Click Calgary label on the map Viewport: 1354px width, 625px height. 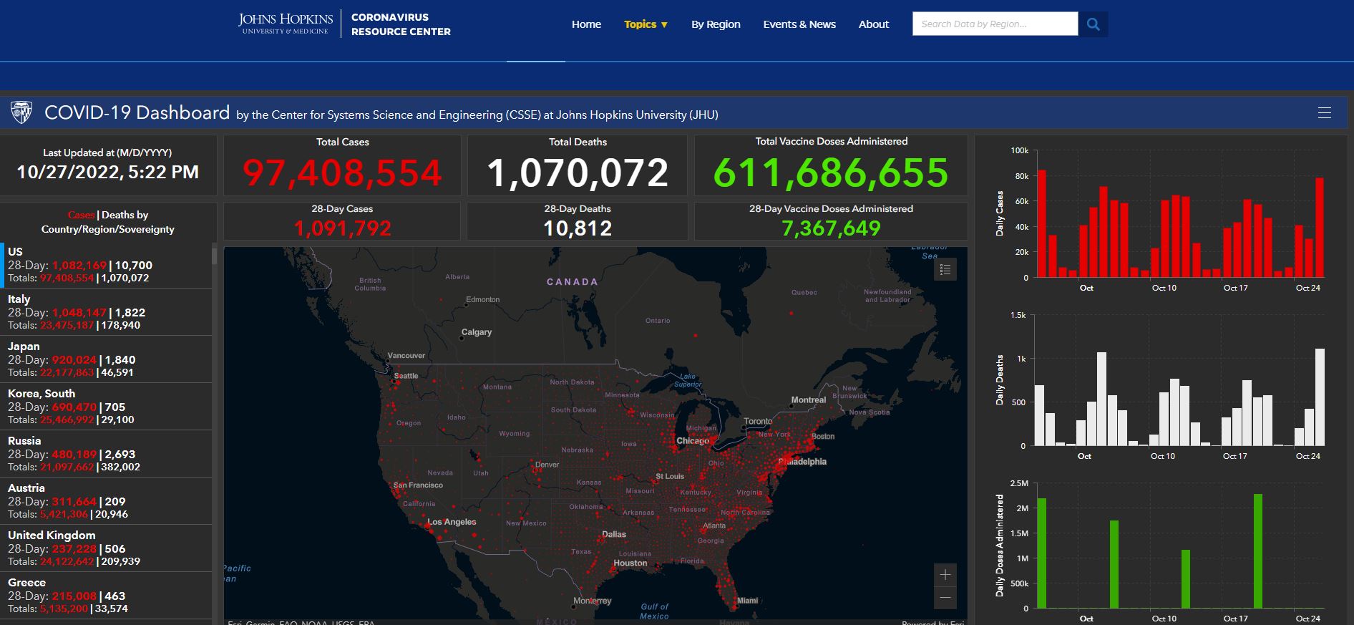[x=477, y=332]
